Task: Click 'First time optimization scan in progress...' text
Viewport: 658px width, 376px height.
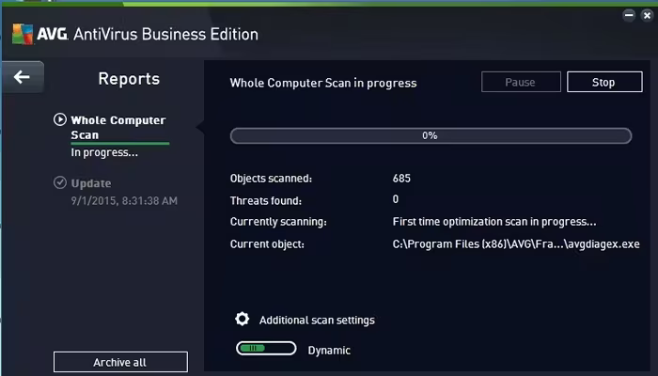Action: [494, 222]
